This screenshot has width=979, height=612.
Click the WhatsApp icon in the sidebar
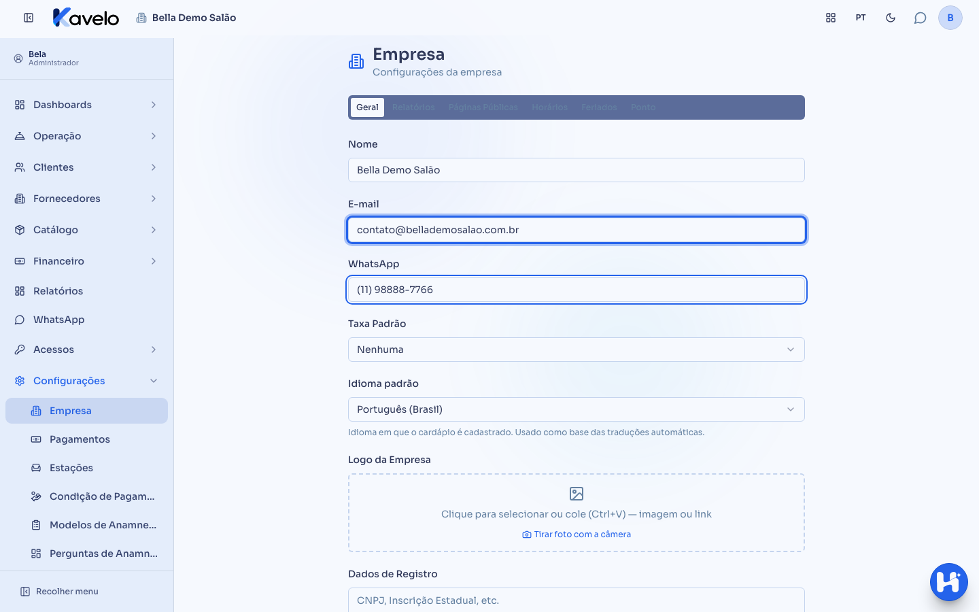tap(20, 320)
